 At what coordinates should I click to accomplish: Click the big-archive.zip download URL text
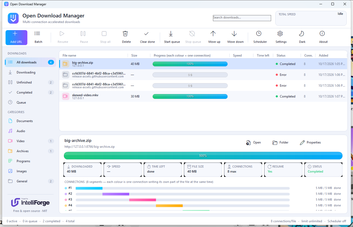(90, 147)
